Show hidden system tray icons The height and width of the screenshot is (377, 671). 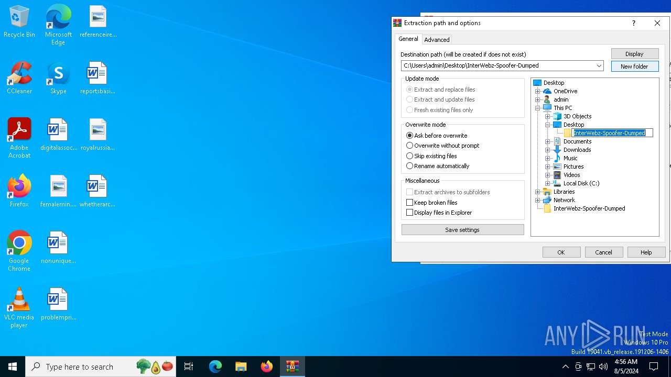coord(565,367)
